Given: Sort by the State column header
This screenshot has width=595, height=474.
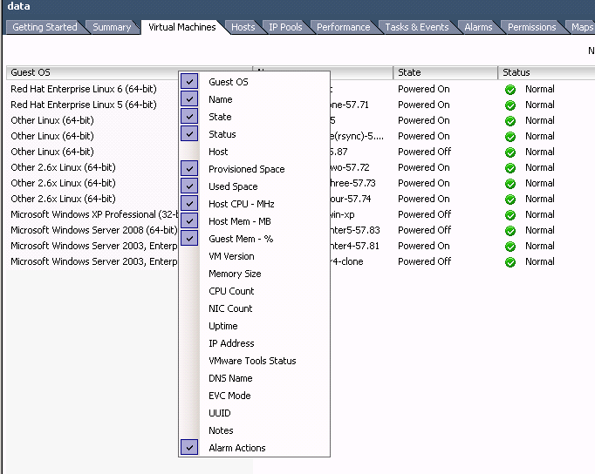Looking at the screenshot, I should tap(446, 72).
